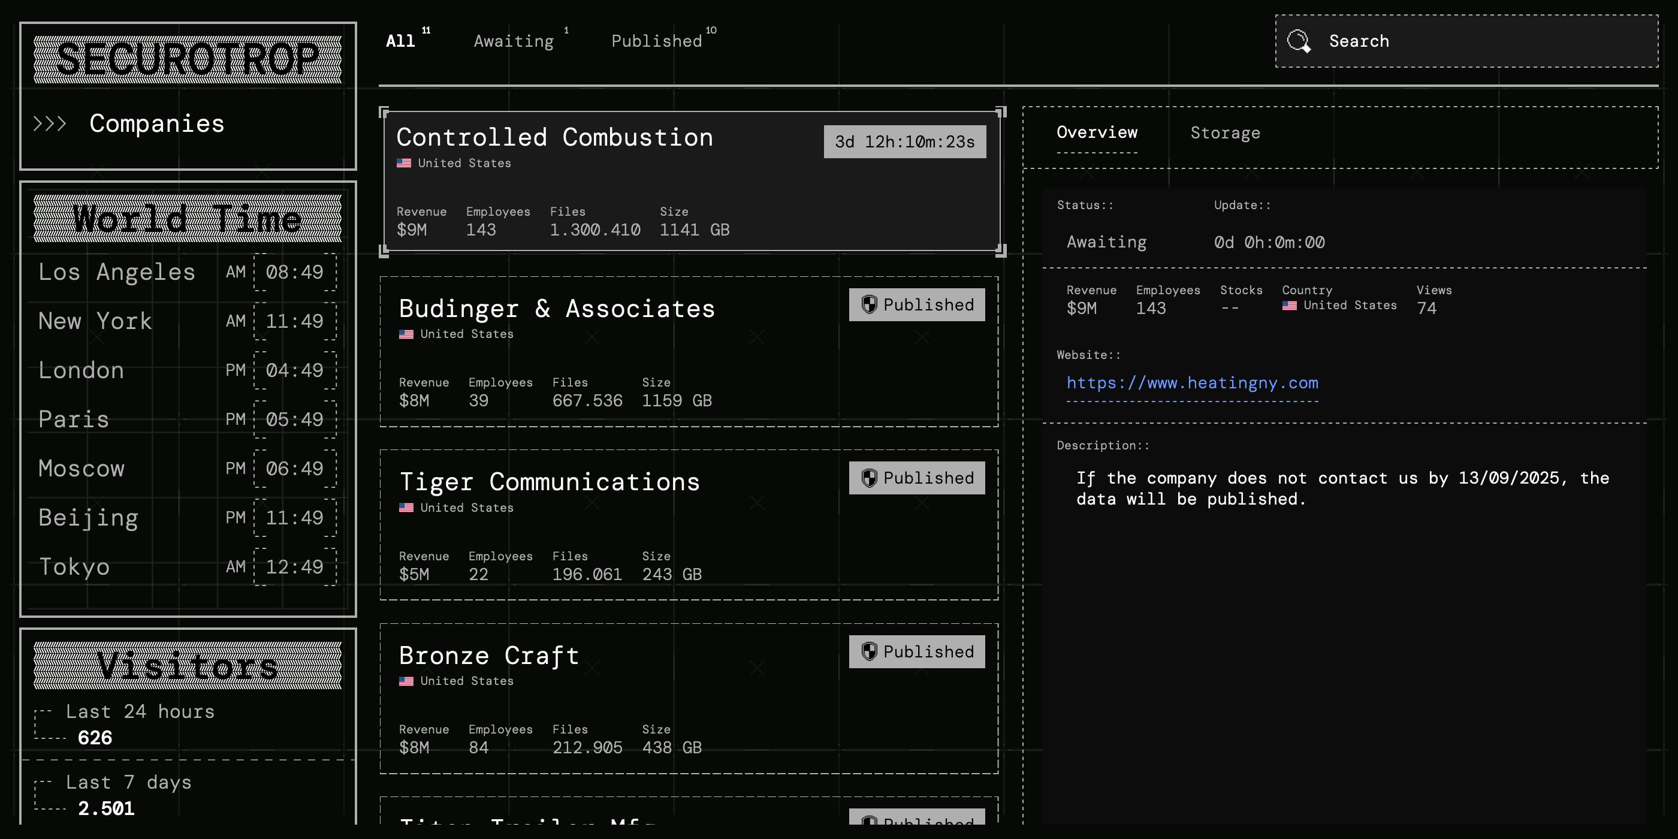The height and width of the screenshot is (839, 1678).
Task: Open the heatingny.com website link
Action: tap(1192, 383)
